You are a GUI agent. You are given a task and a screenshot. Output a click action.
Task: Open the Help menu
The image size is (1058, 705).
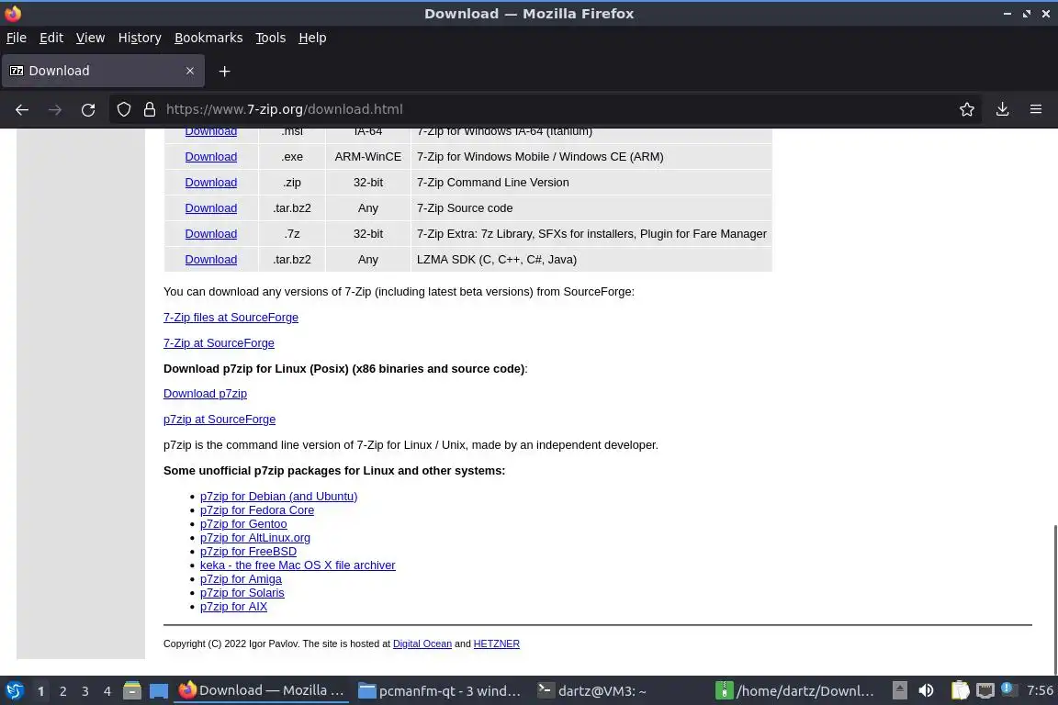(312, 38)
